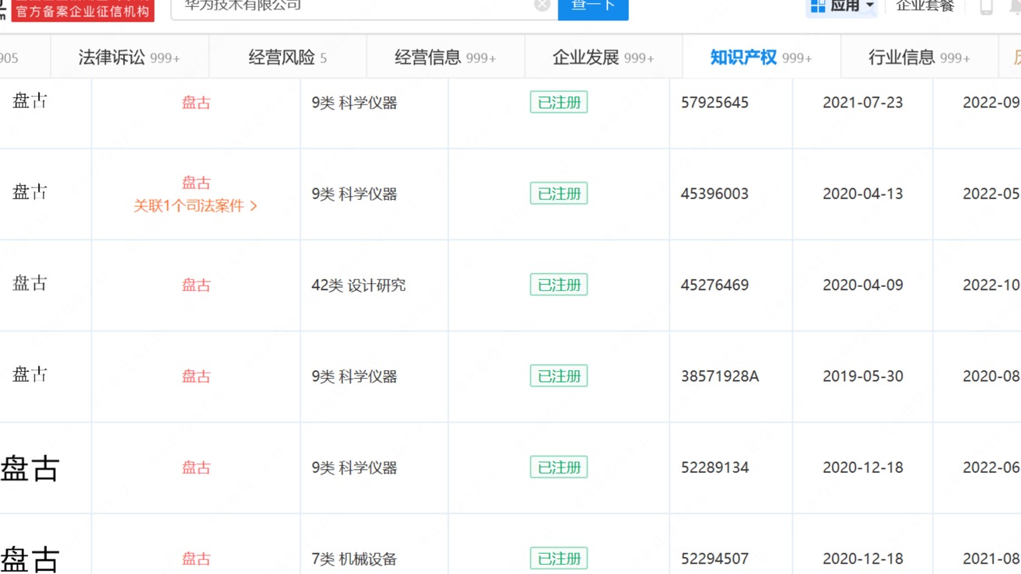
Task: Open the 应用 apps grid icon
Action: coord(817,6)
